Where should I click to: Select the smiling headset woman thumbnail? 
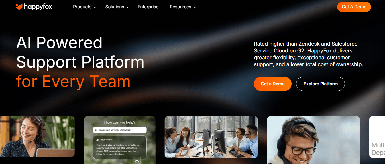[37, 136]
